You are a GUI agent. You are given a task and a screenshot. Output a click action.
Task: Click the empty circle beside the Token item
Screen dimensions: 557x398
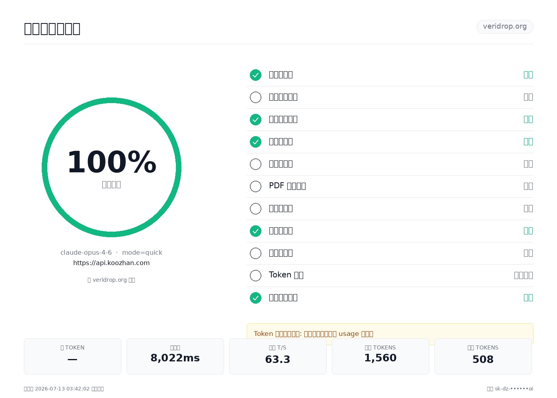pyautogui.click(x=255, y=275)
